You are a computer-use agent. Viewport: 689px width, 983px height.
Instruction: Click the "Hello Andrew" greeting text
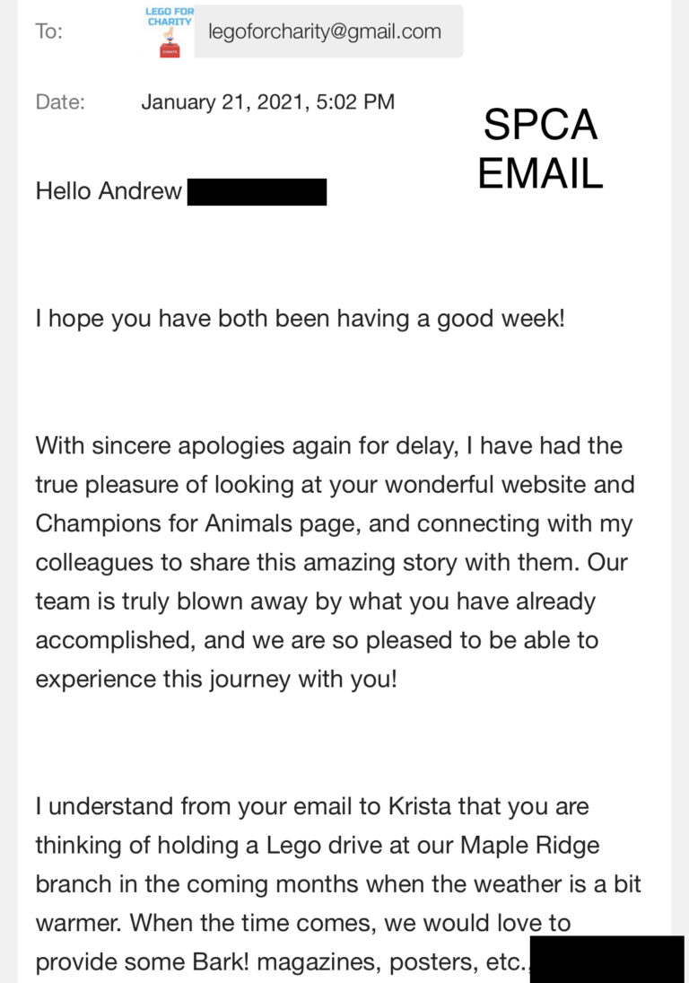[109, 191]
